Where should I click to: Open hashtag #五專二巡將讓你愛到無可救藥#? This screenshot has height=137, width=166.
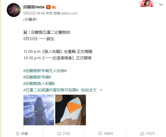coord(51,90)
